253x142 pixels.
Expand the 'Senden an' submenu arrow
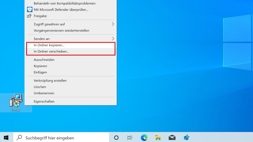(113, 39)
